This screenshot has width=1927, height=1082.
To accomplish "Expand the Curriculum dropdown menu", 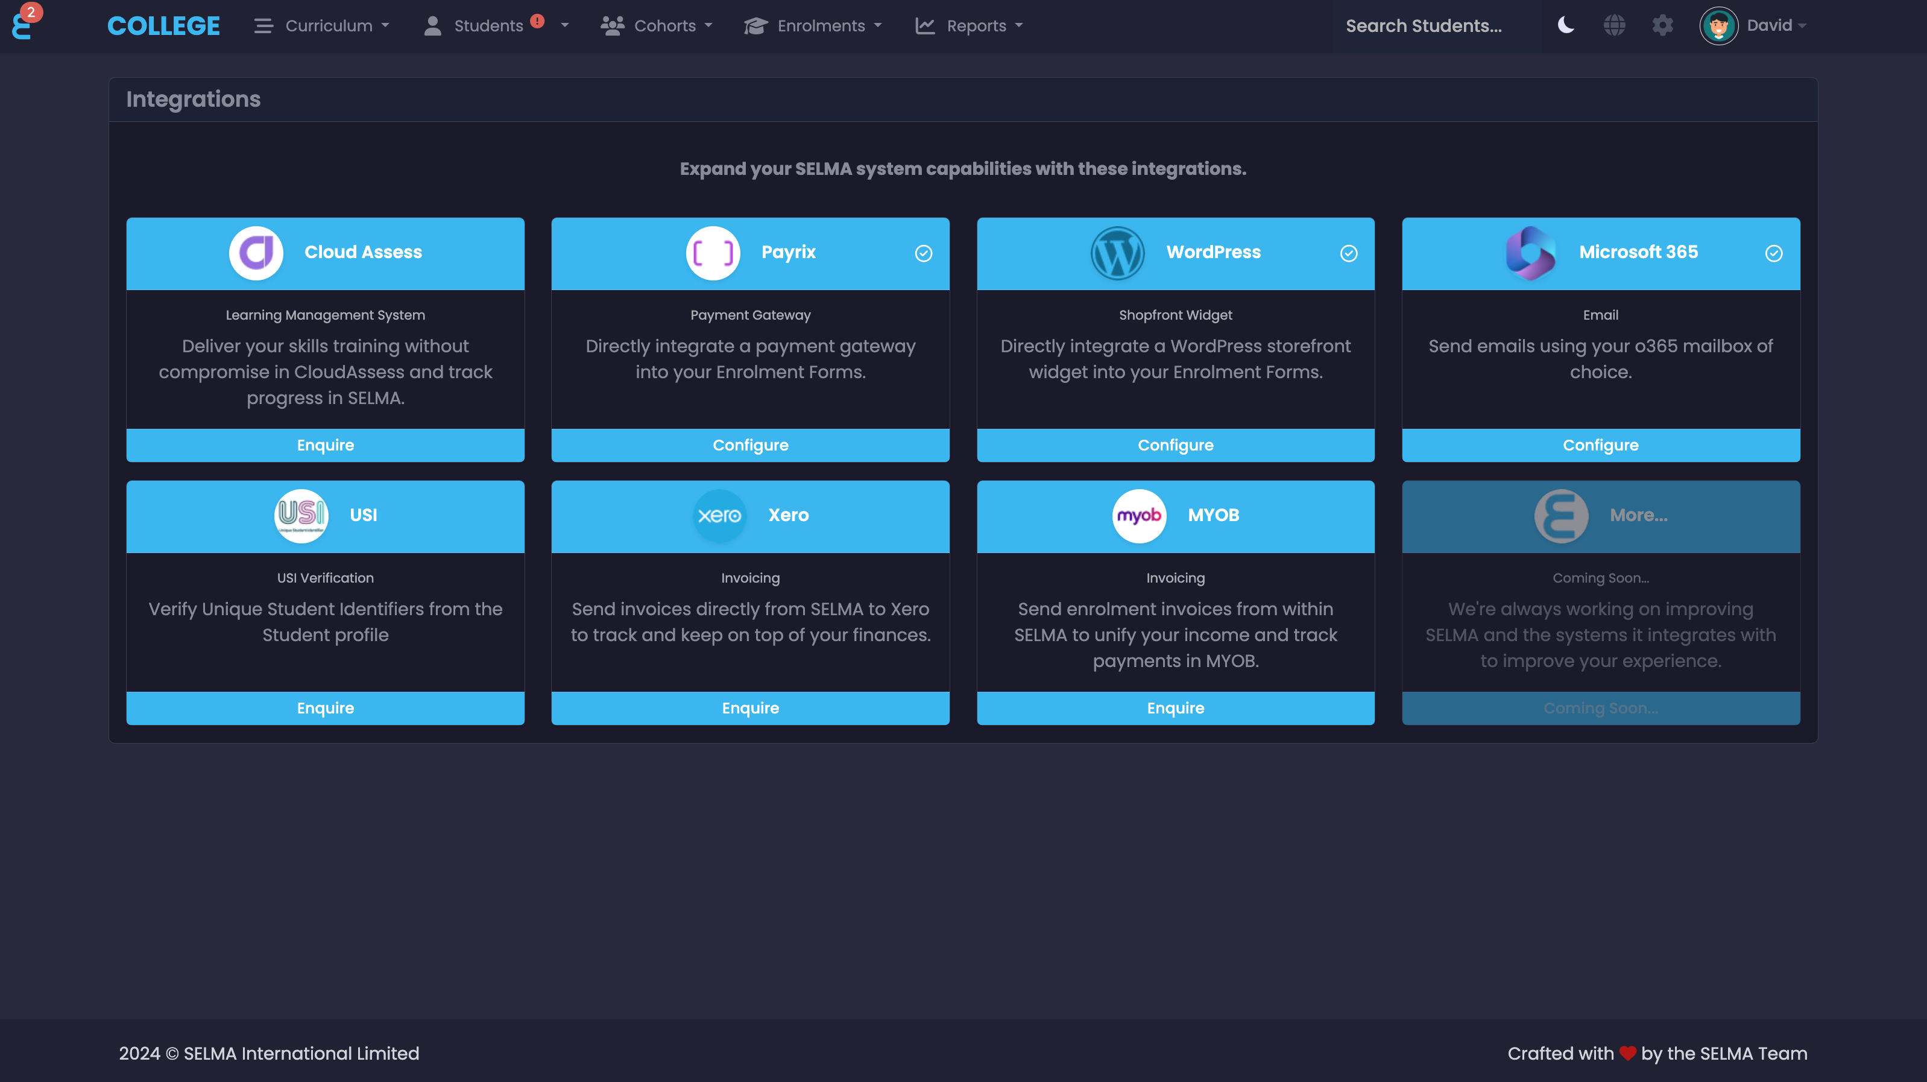I will pyautogui.click(x=323, y=25).
